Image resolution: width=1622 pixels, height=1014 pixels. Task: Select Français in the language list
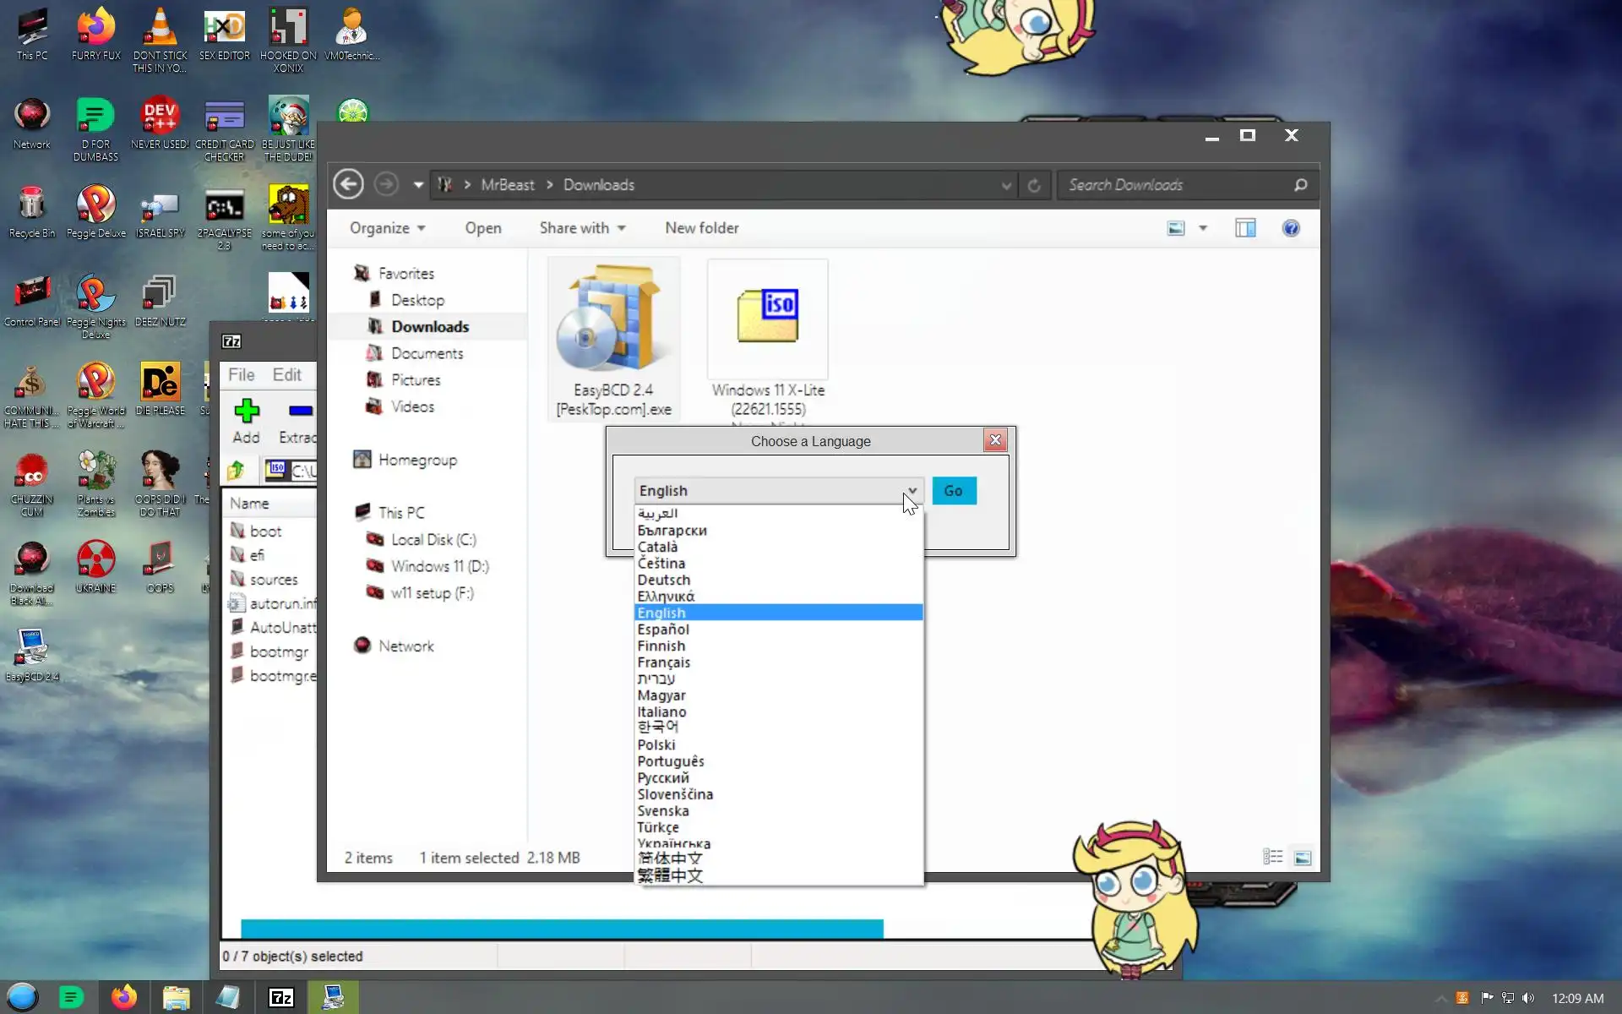[664, 662]
